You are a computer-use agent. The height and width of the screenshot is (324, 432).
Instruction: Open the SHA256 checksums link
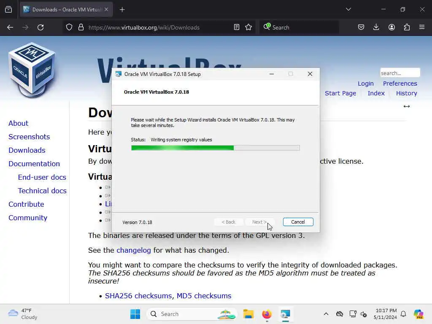(x=139, y=296)
